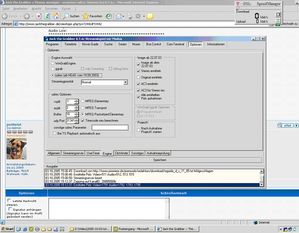Click the Start button
Screen dimensions: 299x233
click(x=7, y=229)
